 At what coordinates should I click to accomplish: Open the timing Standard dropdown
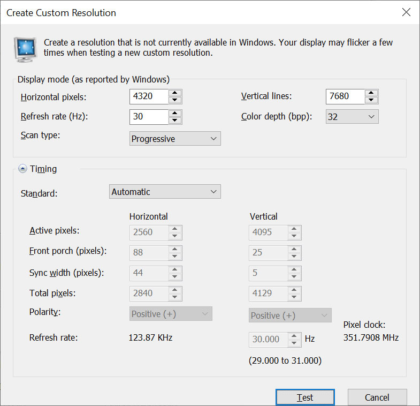[165, 192]
